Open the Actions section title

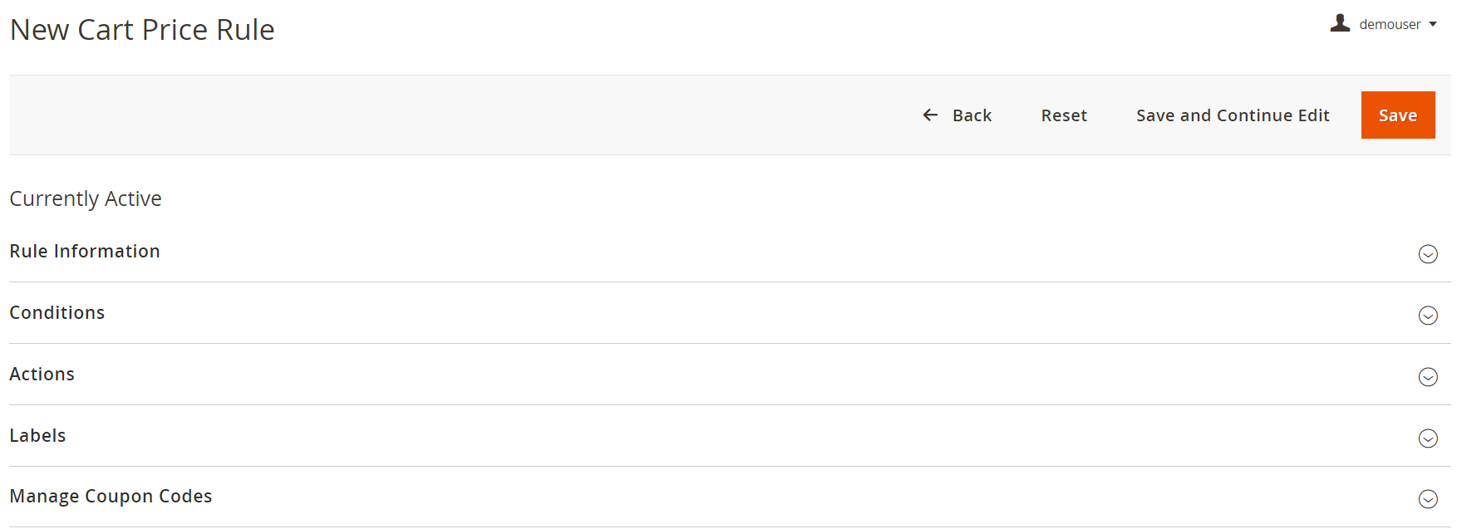coord(42,374)
